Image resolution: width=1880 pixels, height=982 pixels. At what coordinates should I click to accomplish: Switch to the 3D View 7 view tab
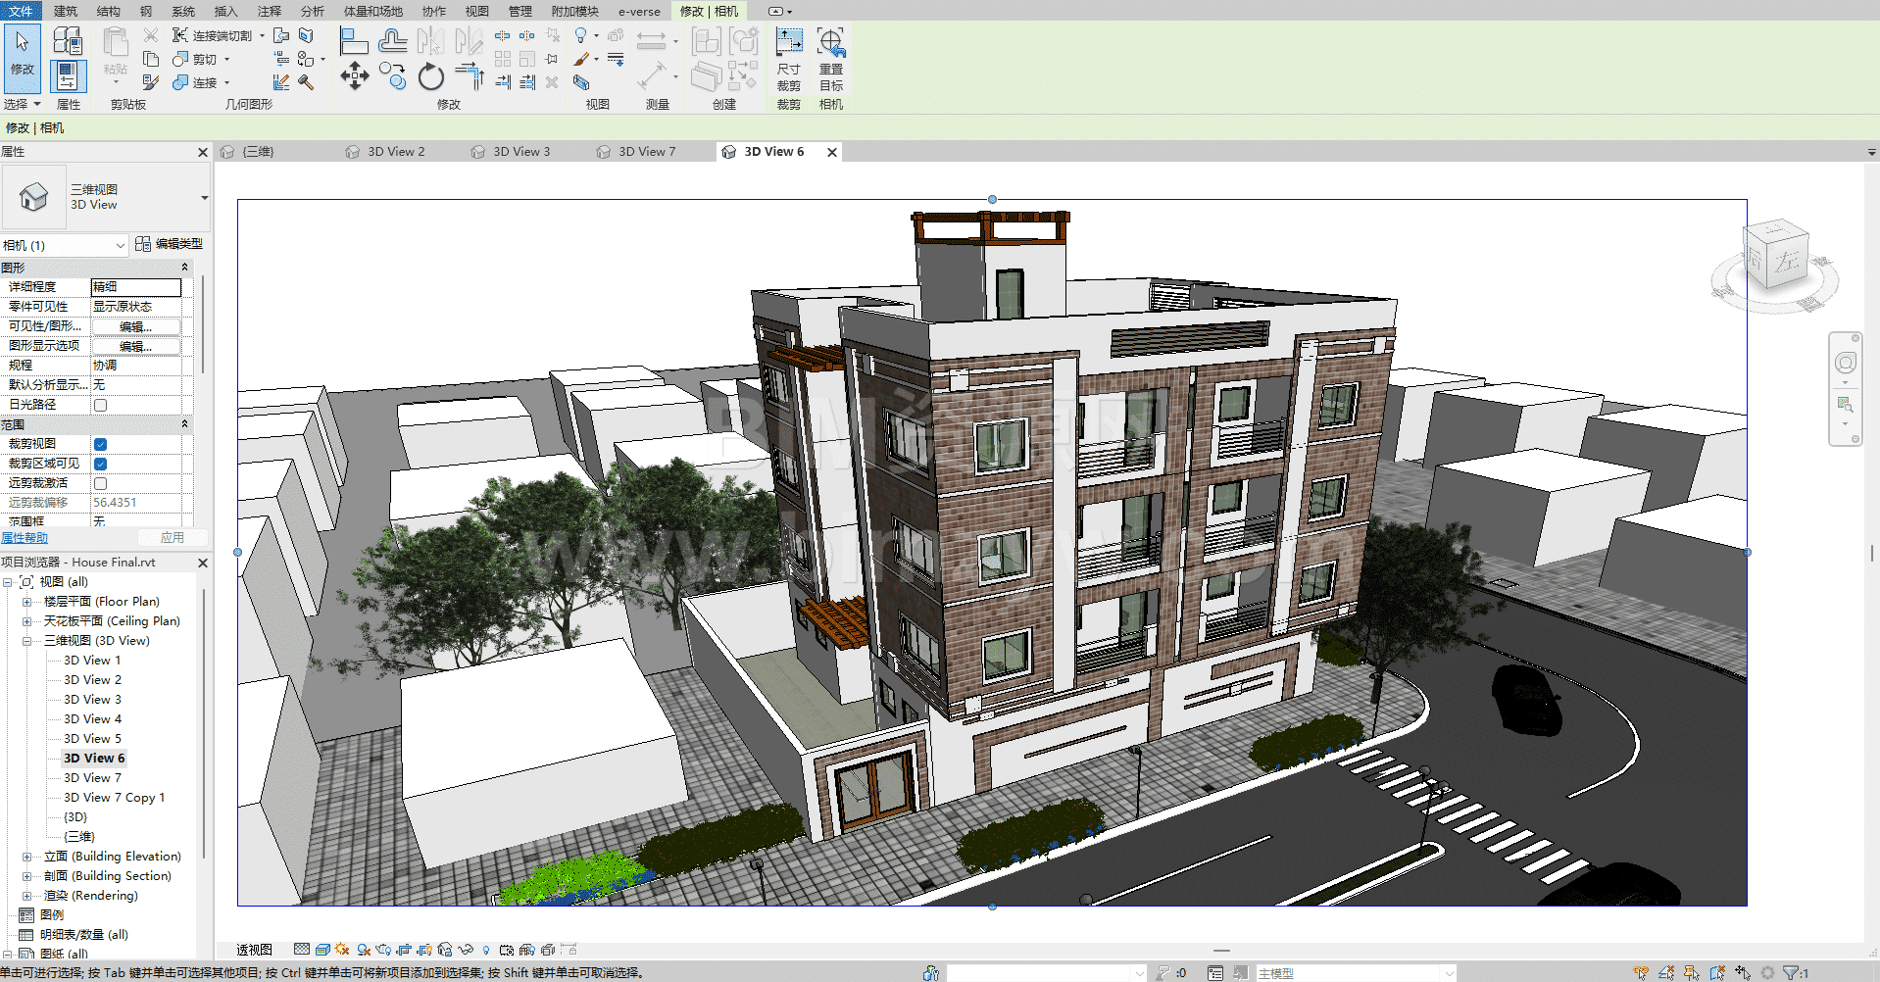coord(647,152)
